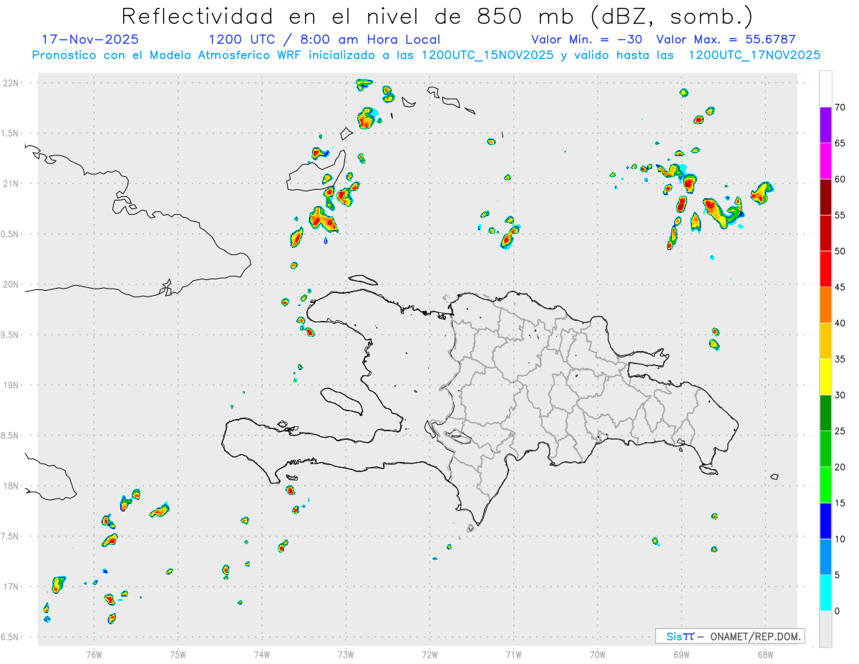Click the '72W' longitude label
Image resolution: width=859 pixels, height=664 pixels.
point(429,654)
